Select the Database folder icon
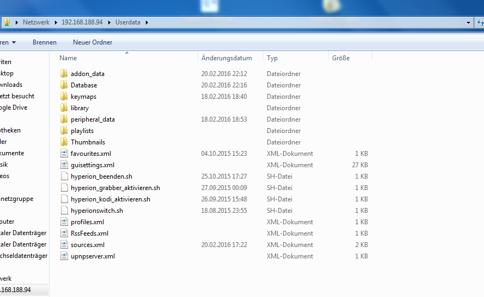484x297 pixels. point(64,85)
